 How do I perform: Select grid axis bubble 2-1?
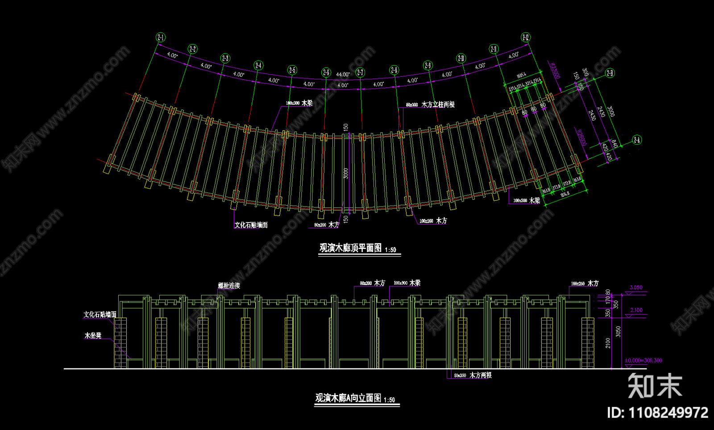point(160,37)
